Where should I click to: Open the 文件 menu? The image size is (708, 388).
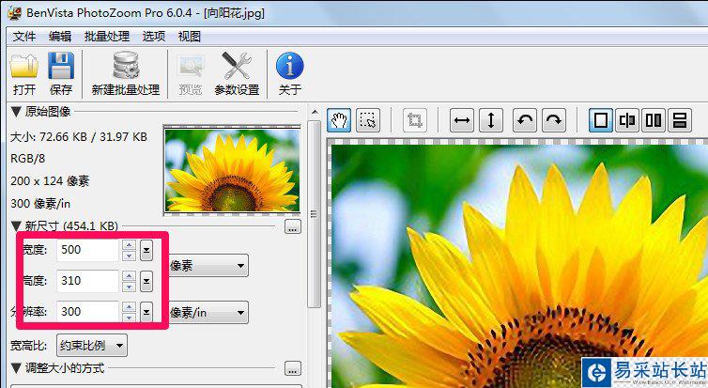point(23,37)
